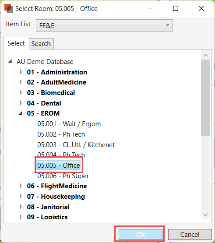Screen dimensions: 215x243
Task: Collapse the AU Demo Database root node
Action: pyautogui.click(x=10, y=62)
